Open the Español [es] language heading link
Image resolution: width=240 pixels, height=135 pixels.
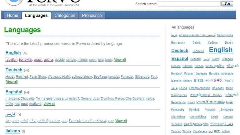[x=14, y=92]
